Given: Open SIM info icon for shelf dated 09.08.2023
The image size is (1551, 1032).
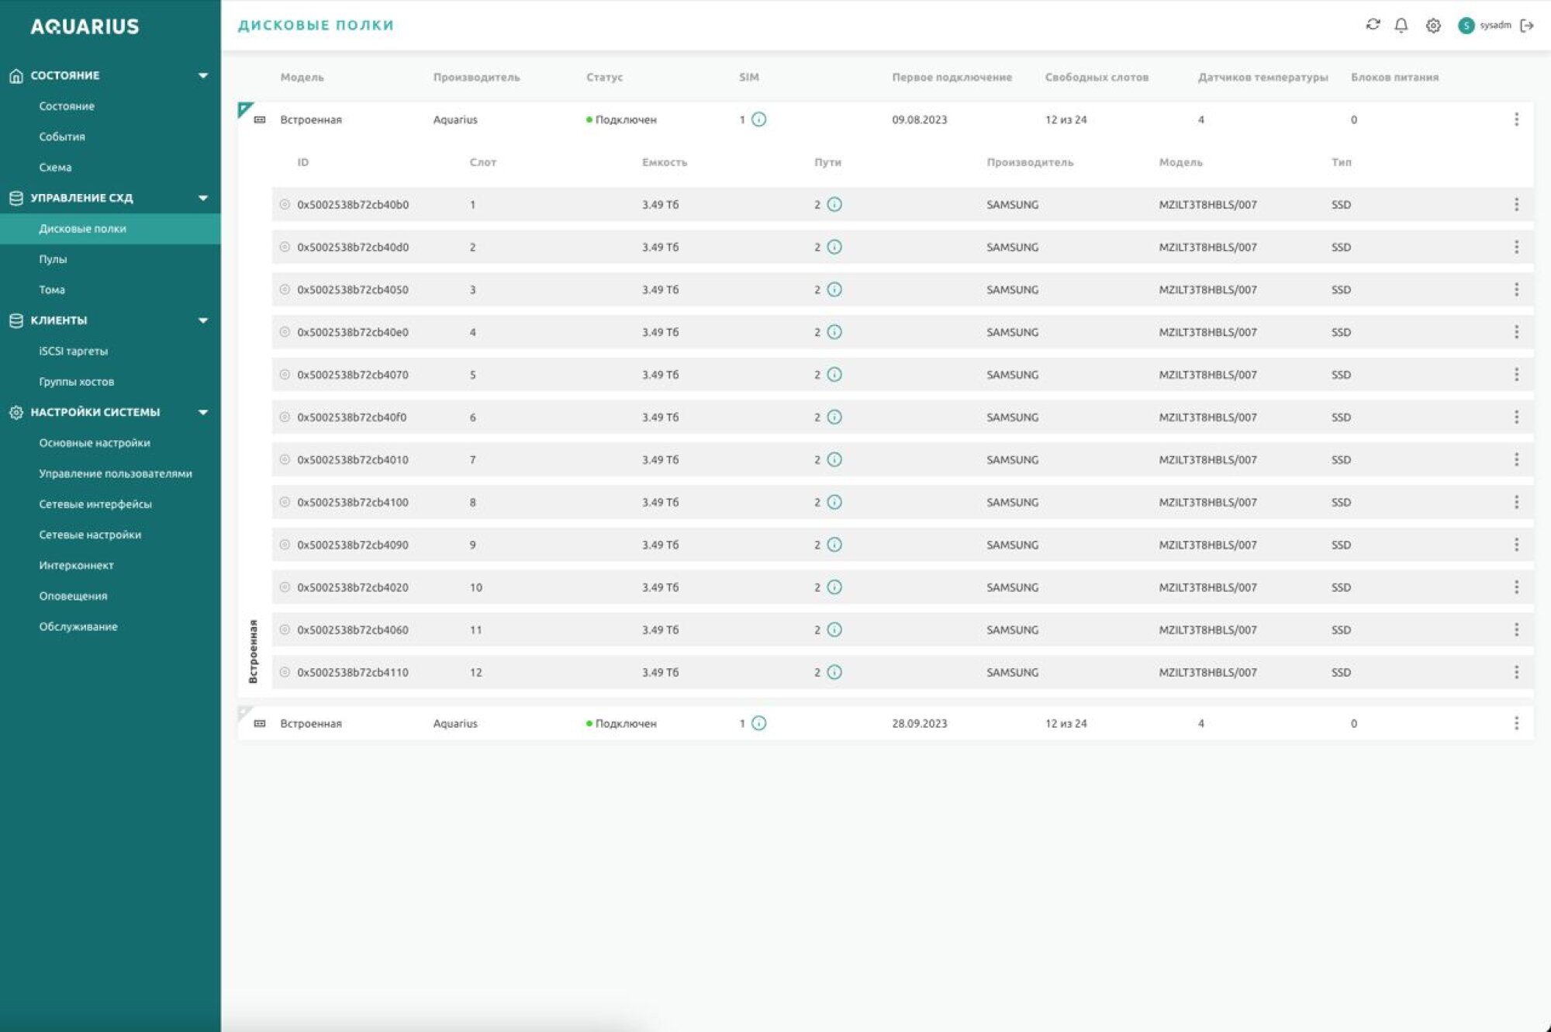Looking at the screenshot, I should tap(759, 119).
